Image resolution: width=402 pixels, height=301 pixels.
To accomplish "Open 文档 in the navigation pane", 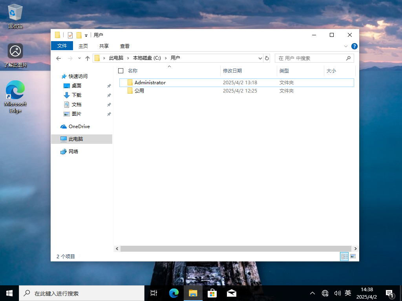I will point(77,105).
